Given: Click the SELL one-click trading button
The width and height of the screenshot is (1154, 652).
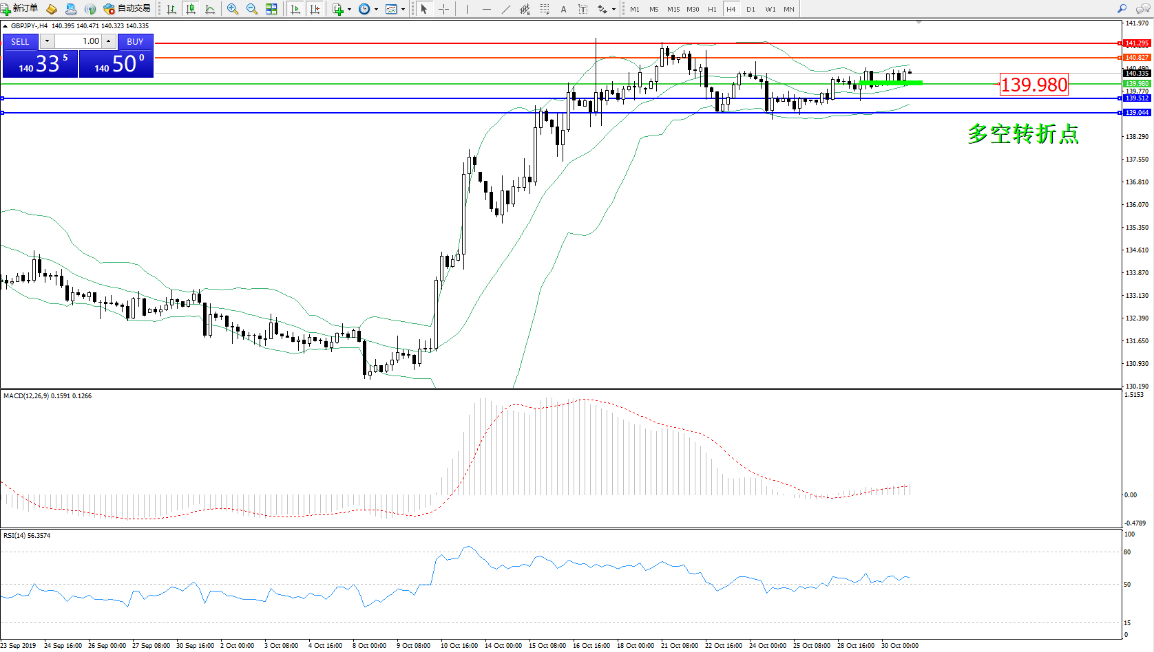Looking at the screenshot, I should (21, 41).
